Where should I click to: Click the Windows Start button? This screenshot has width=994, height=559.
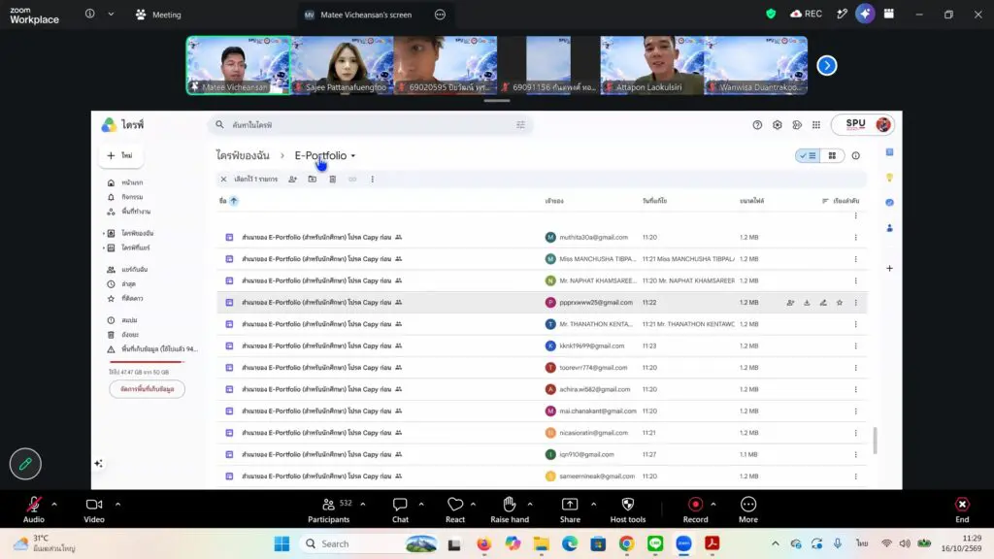click(x=282, y=543)
